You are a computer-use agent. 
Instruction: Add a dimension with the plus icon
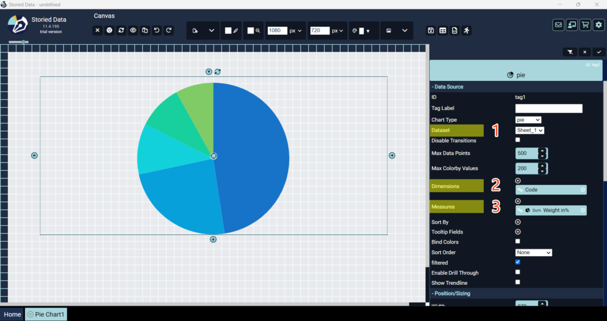518,181
